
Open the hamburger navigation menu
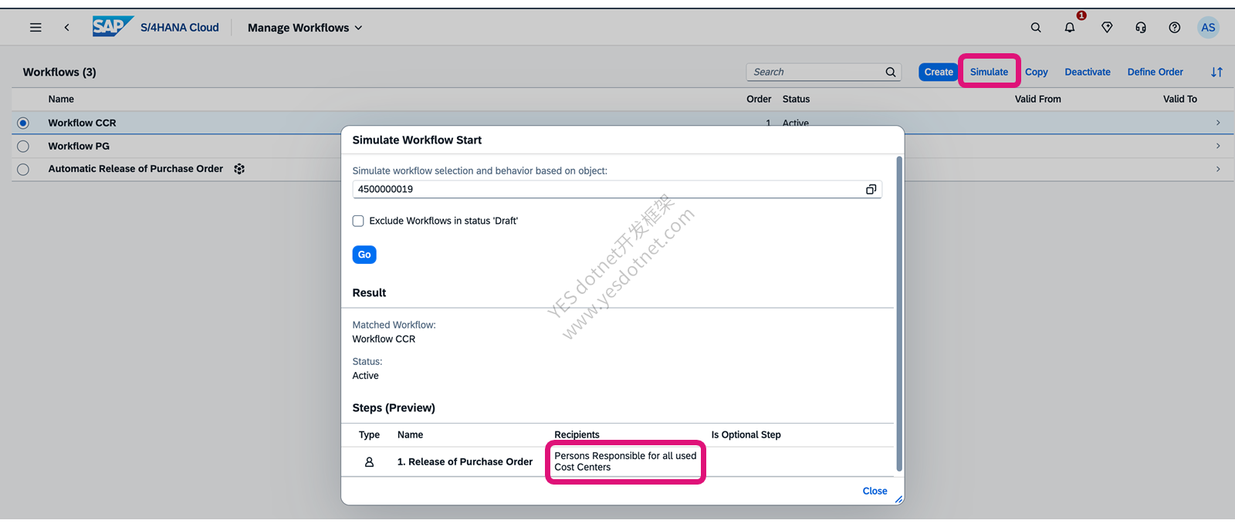click(36, 27)
